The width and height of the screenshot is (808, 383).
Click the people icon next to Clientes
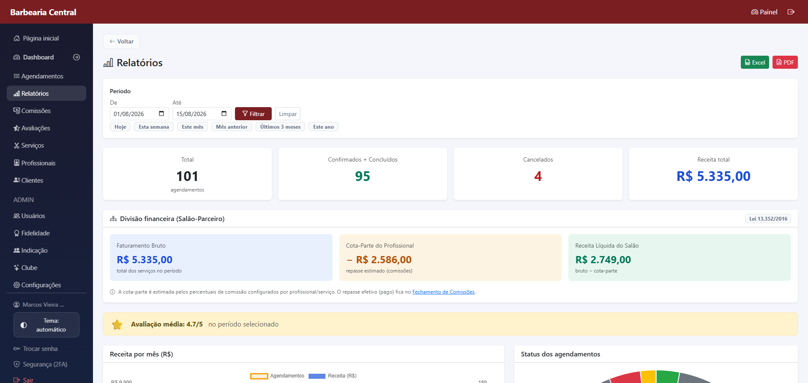pyautogui.click(x=17, y=180)
